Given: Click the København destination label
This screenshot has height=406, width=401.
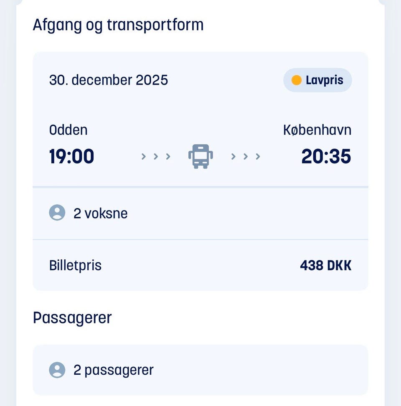Looking at the screenshot, I should (x=317, y=130).
